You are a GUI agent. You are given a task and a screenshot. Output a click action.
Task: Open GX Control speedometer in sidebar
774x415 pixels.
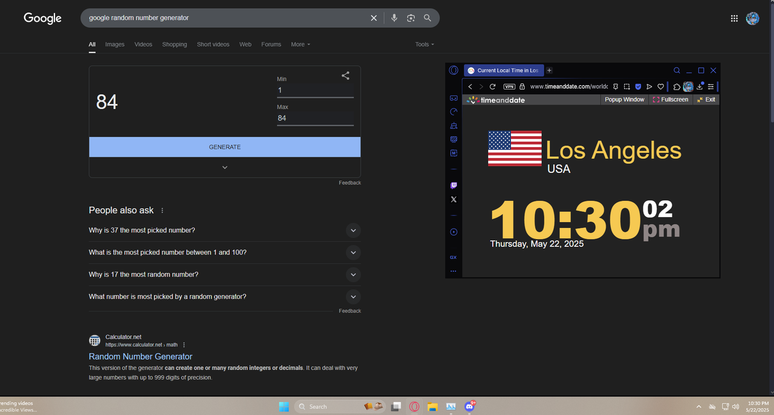tap(454, 112)
